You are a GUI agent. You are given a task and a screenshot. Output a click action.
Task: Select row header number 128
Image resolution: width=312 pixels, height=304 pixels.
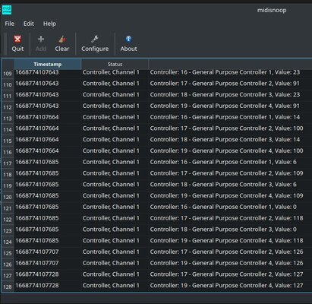8,287
